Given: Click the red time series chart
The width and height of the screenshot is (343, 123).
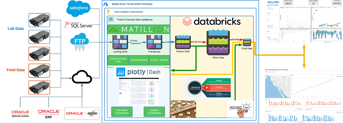Looking at the screenshot, I should (304, 103).
